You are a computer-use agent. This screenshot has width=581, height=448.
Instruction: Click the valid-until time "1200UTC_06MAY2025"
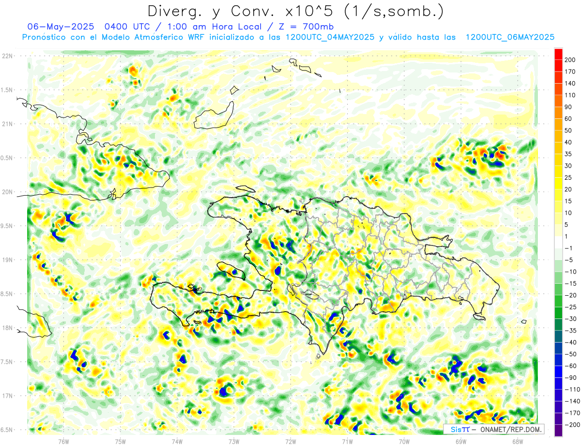point(510,37)
